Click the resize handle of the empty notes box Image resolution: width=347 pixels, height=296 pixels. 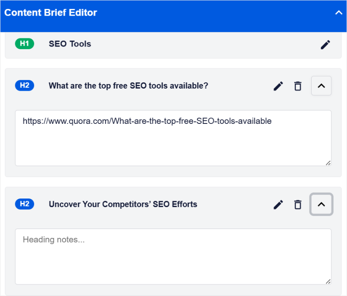(x=328, y=281)
